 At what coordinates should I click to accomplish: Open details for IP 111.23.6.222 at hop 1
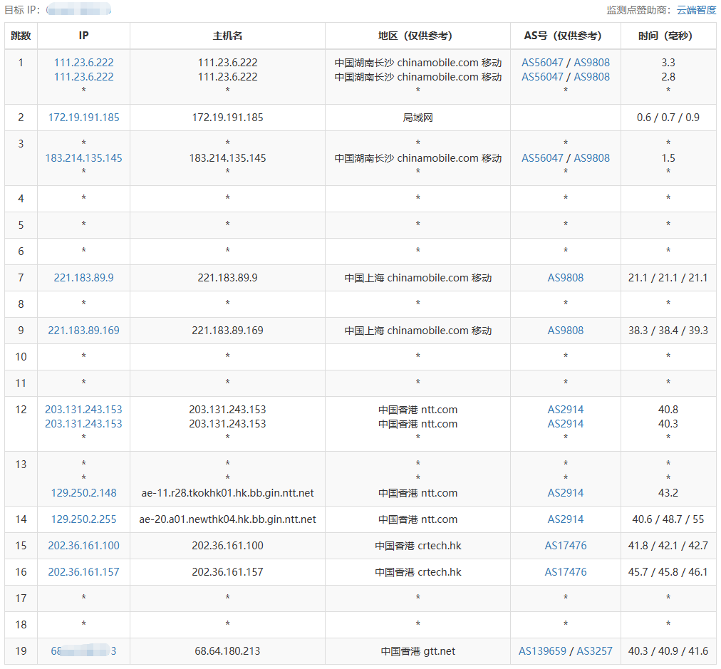pos(83,63)
